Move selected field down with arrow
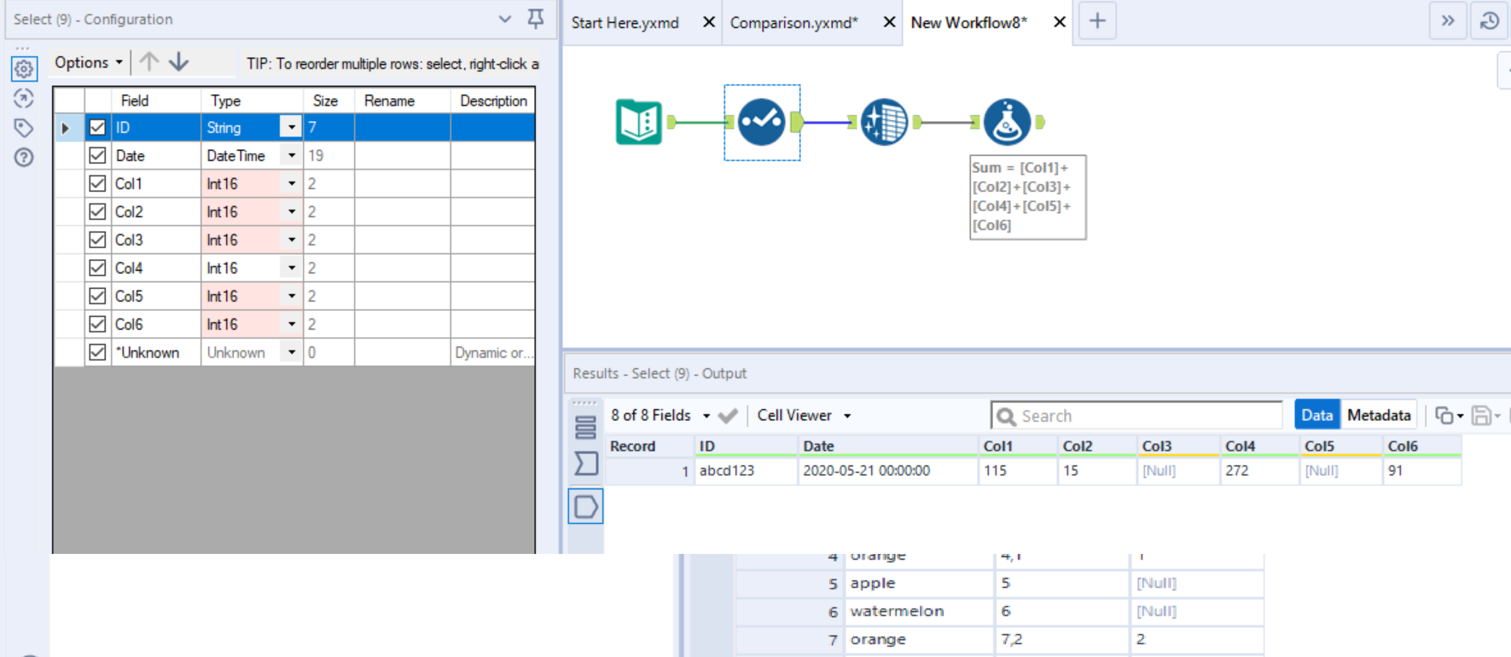The image size is (1511, 657). tap(179, 62)
